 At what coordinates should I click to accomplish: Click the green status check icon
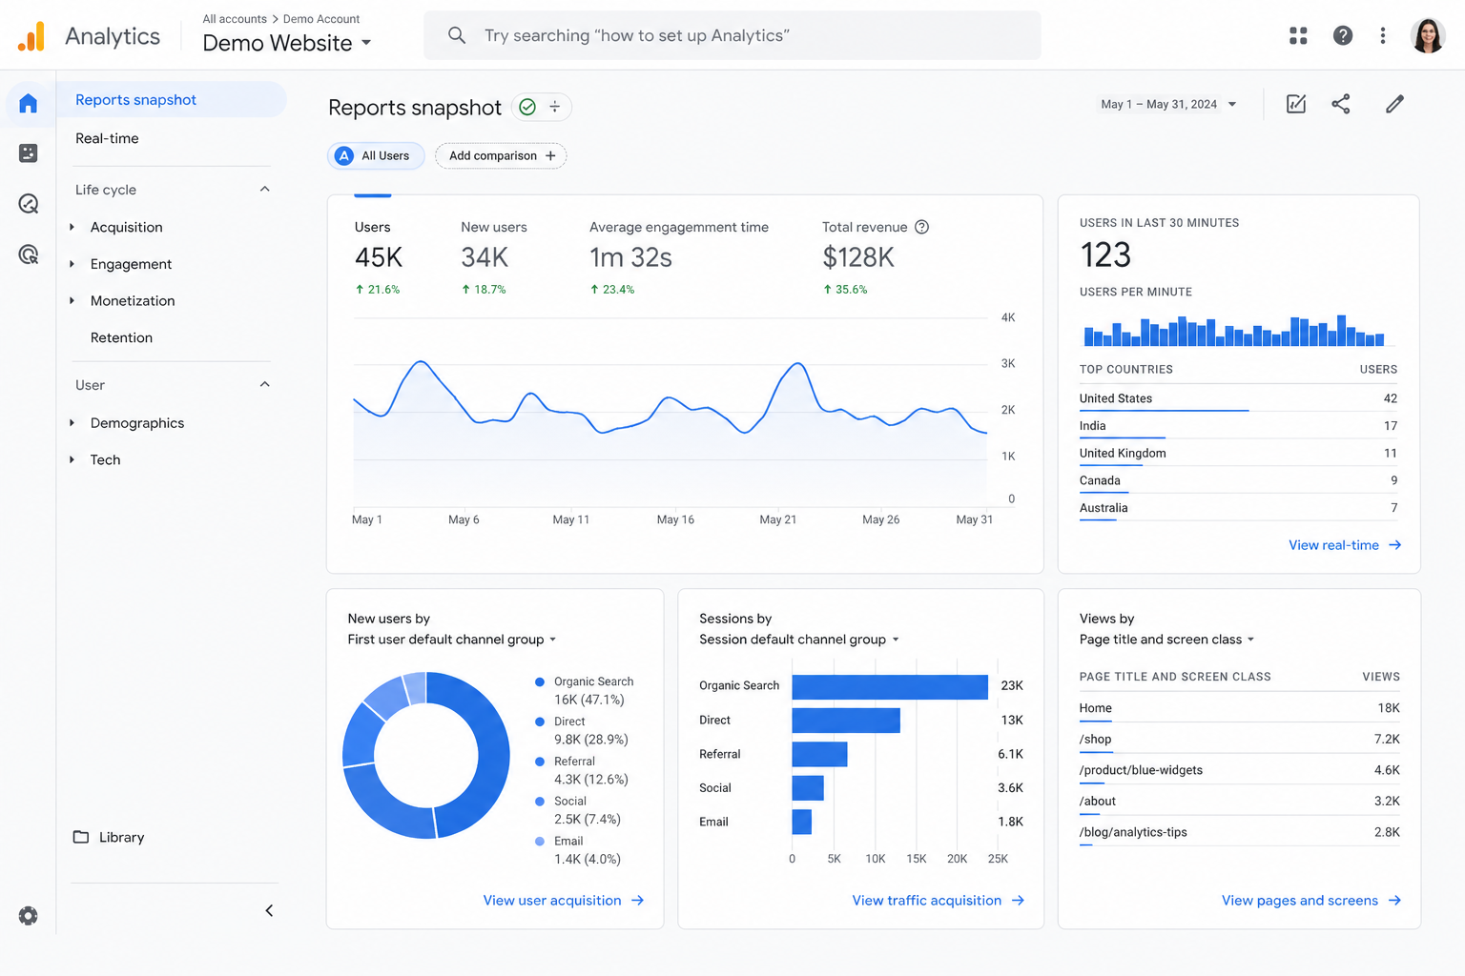tap(527, 107)
